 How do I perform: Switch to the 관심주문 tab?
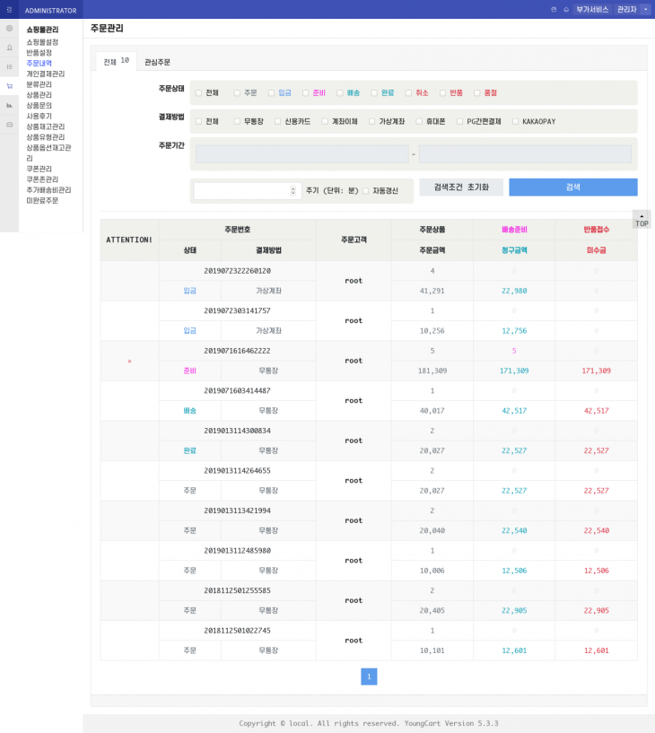click(x=157, y=62)
